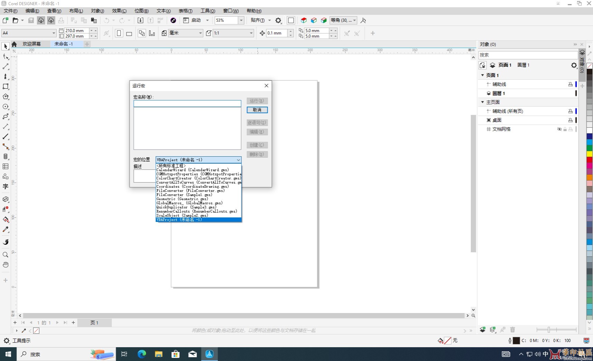Viewport: 593px width, 361px height.
Task: Choose GlobalMacros_ in location list
Action: (198, 203)
